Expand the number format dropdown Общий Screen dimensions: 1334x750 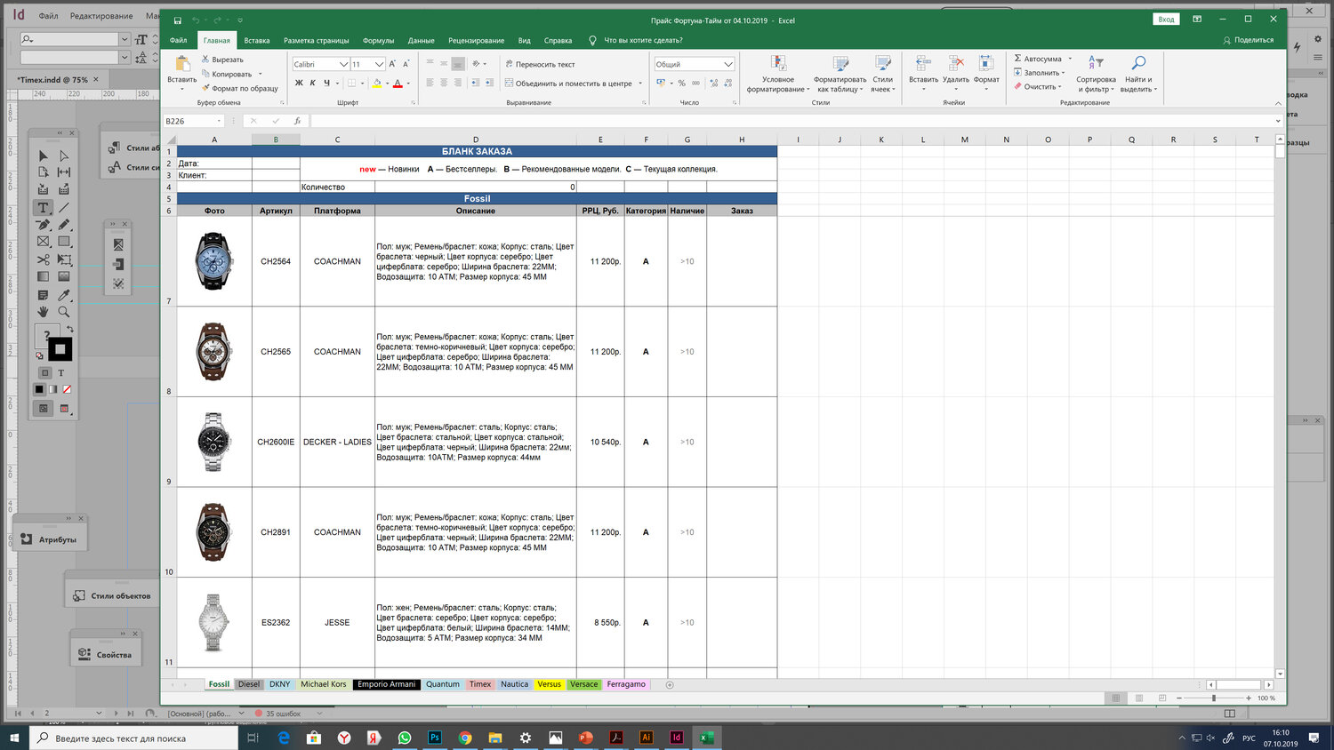click(727, 64)
